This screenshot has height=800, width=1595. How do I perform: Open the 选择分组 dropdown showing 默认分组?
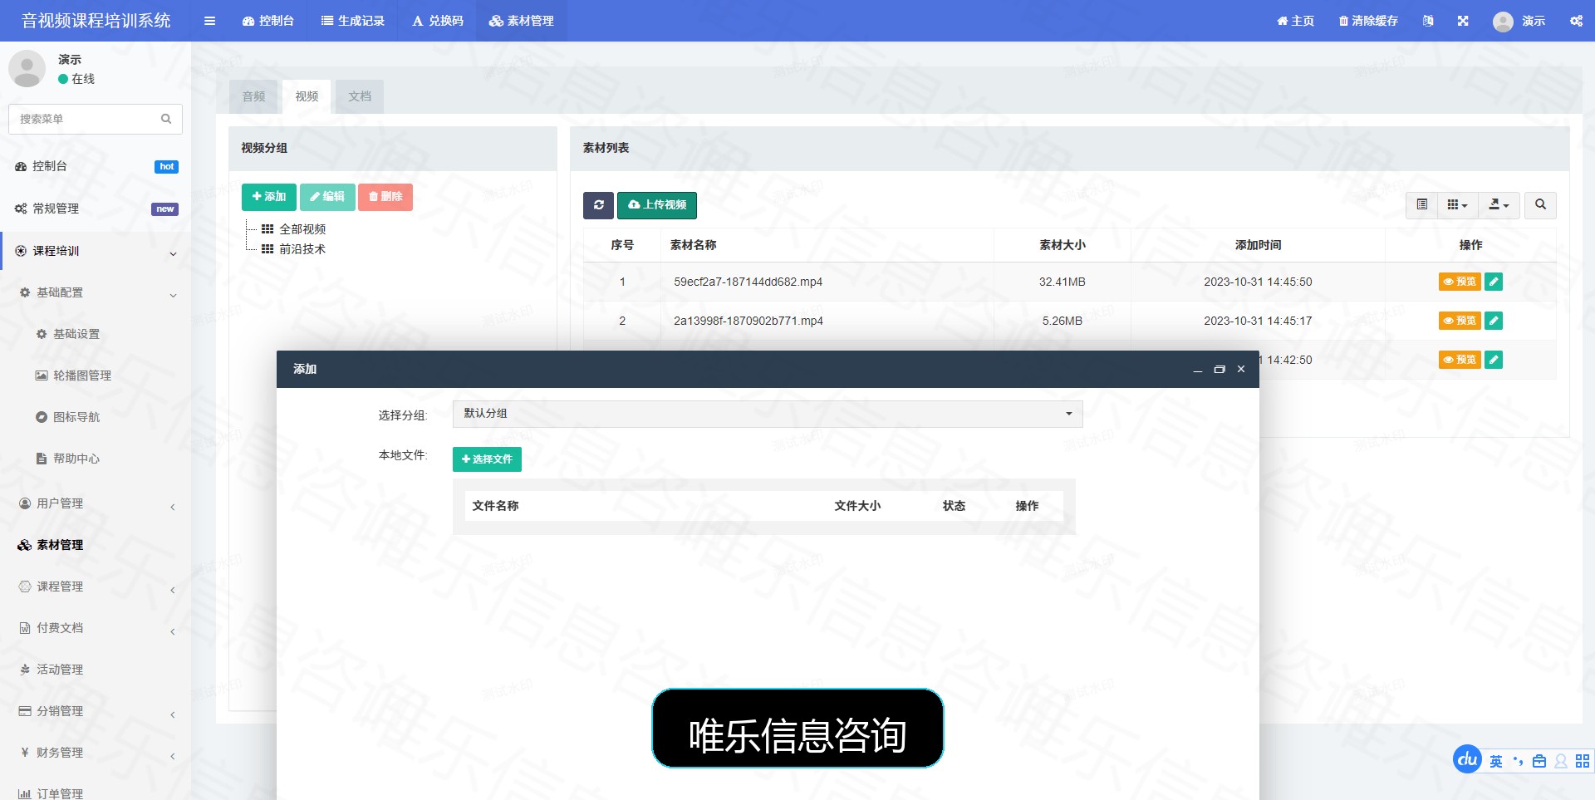click(768, 414)
